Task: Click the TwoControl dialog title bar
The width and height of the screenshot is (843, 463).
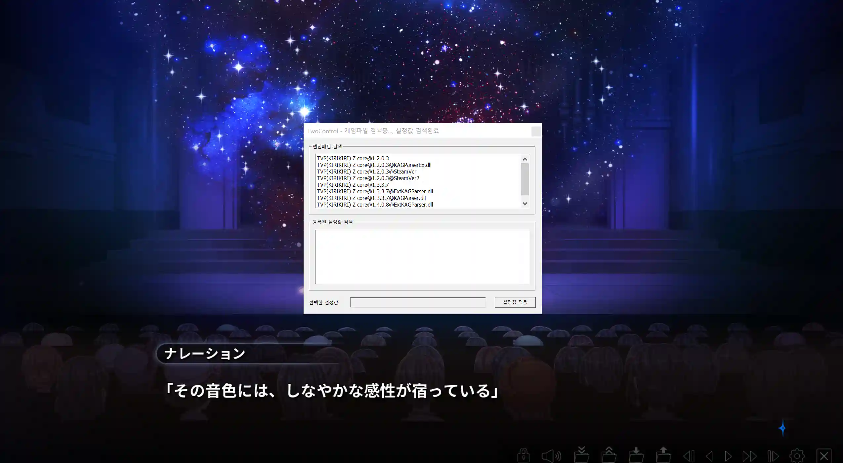Action: 417,131
